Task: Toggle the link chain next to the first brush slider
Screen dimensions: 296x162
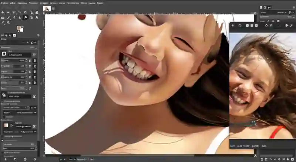Action: (35, 60)
